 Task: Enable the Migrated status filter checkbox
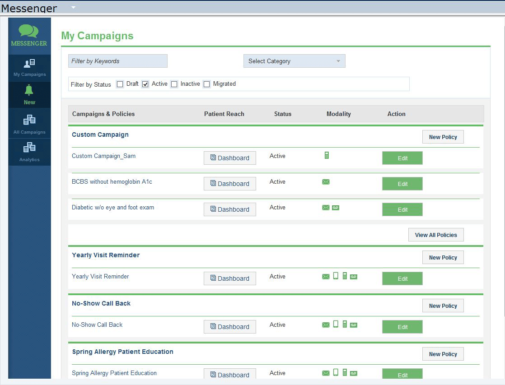pos(207,84)
